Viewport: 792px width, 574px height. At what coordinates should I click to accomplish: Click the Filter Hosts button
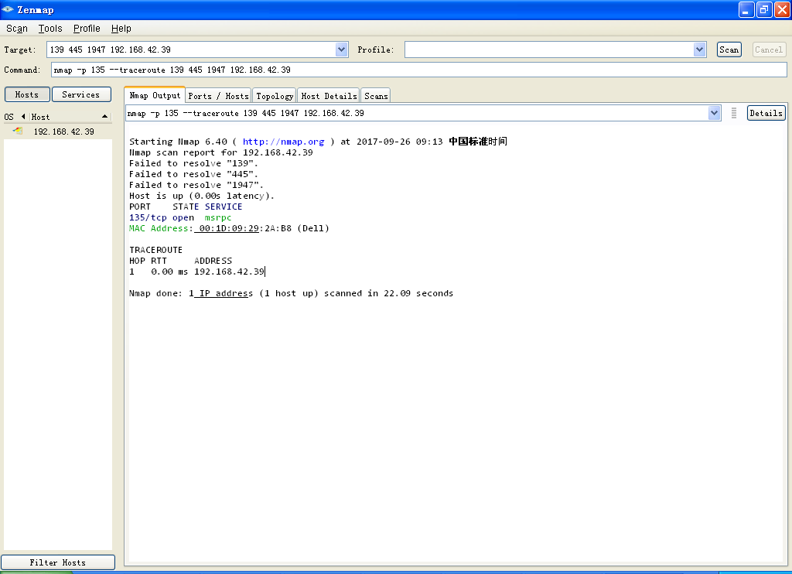57,562
